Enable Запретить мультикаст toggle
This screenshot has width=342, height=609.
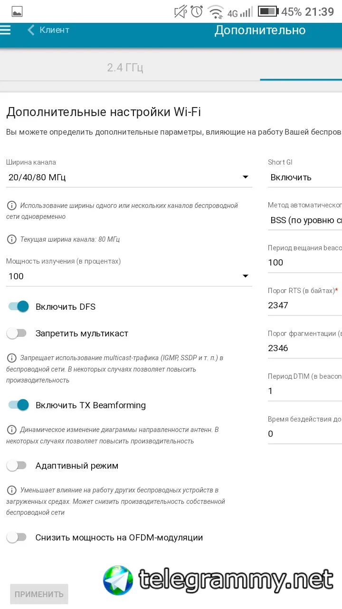[x=17, y=334]
